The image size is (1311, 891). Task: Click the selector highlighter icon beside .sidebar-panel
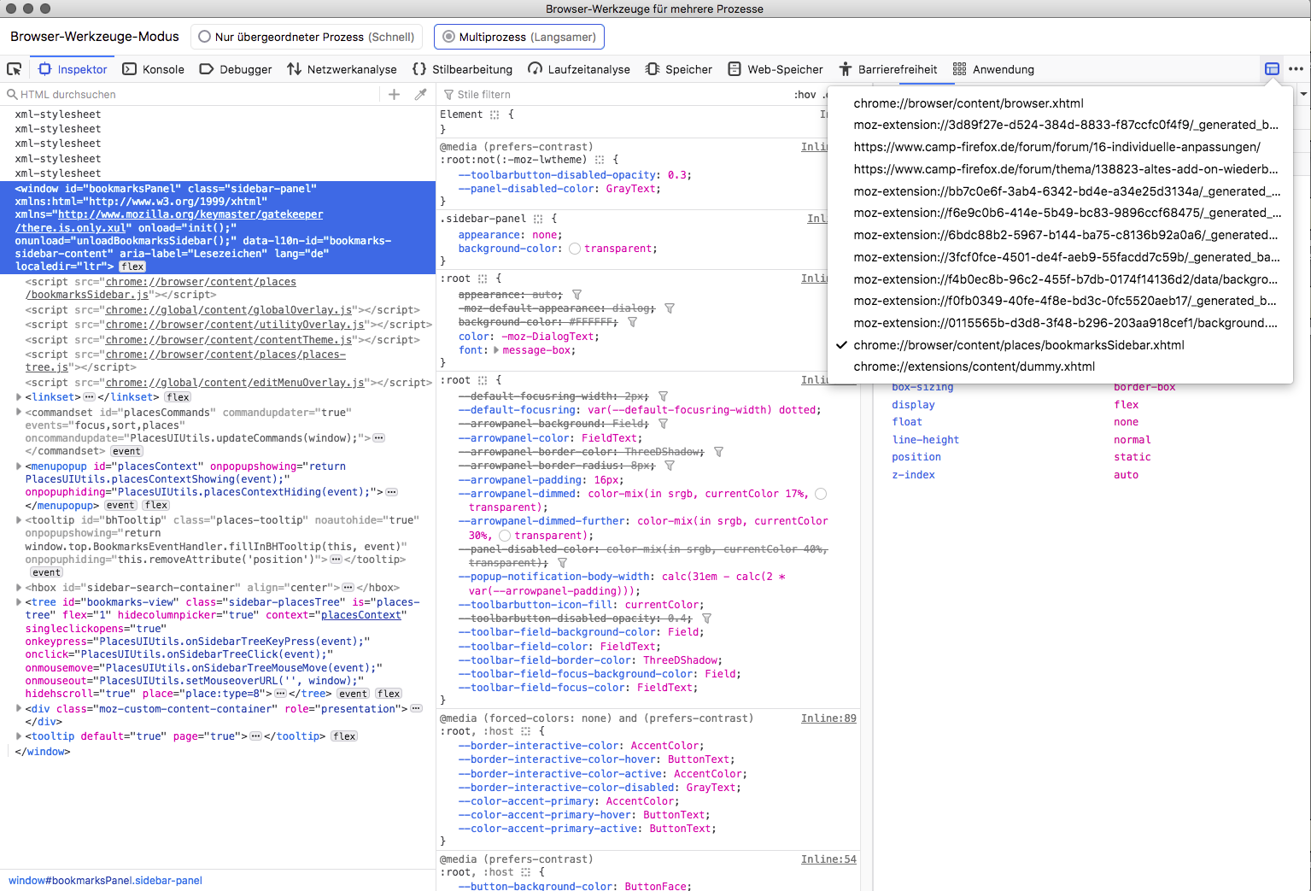point(538,220)
